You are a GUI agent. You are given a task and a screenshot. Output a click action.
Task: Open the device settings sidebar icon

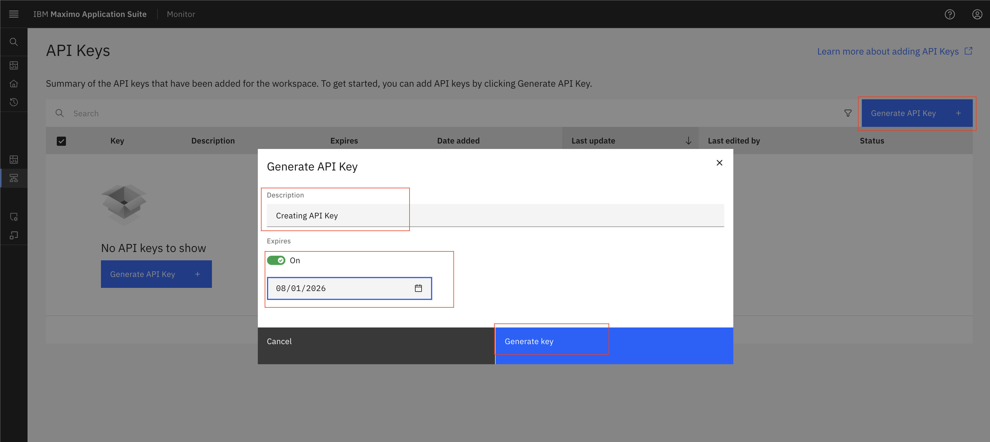pyautogui.click(x=14, y=217)
